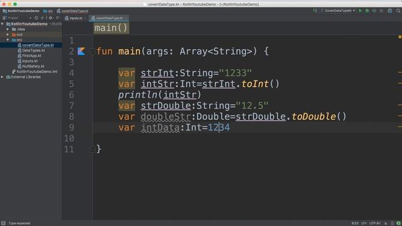
Task: Click covertDataType.kt breadcrumb in navigation bar
Action: [x=73, y=11]
